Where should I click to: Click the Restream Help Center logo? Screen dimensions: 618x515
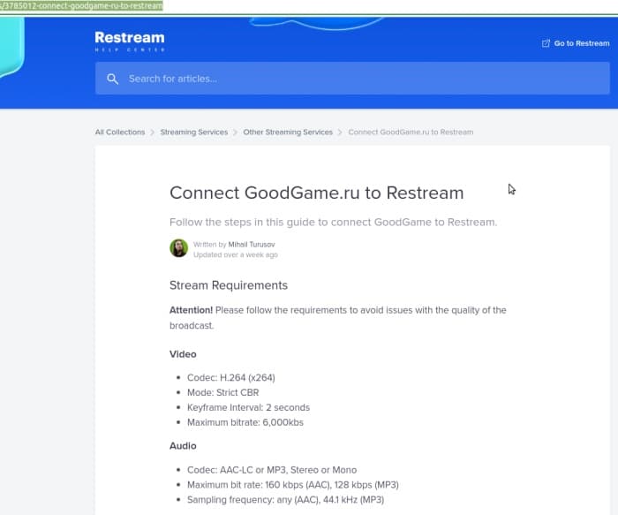[130, 41]
